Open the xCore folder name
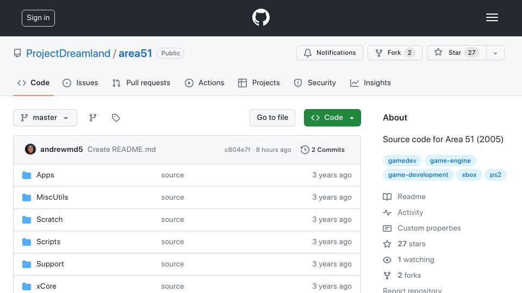This screenshot has height=293, width=522. 46,286
